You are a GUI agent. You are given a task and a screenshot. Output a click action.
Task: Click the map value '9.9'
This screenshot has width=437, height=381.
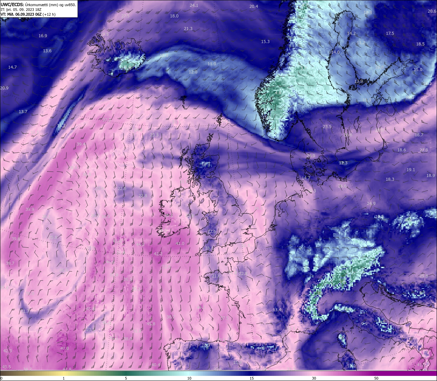coord(364,324)
